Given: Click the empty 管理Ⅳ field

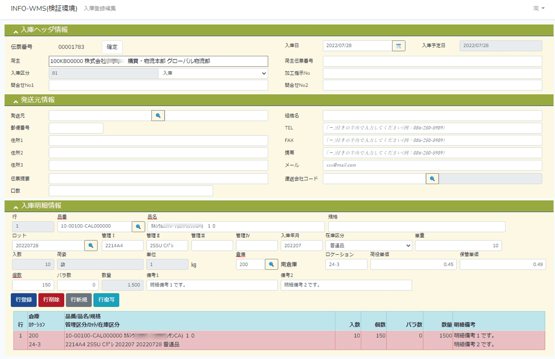Looking at the screenshot, I should click(x=257, y=245).
